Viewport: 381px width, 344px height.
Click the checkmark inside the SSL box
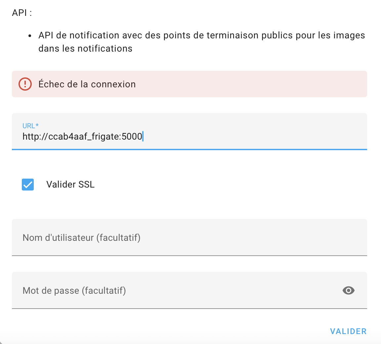[28, 185]
